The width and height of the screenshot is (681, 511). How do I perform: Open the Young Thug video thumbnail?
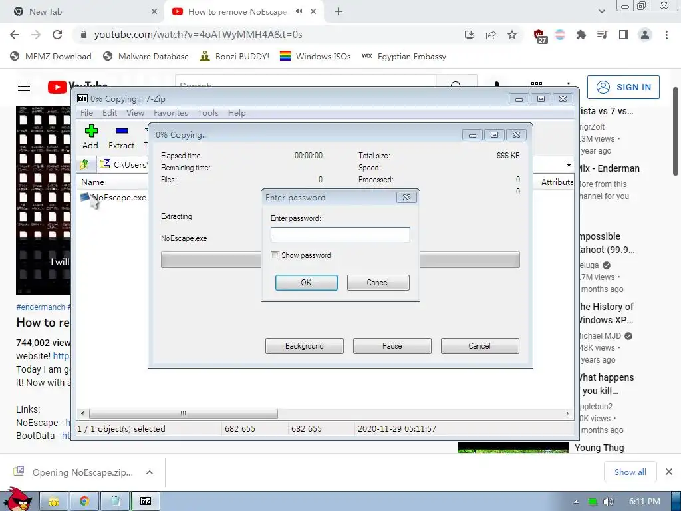click(x=513, y=447)
